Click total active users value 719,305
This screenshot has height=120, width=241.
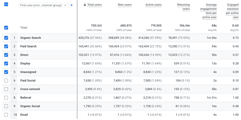coord(156,26)
